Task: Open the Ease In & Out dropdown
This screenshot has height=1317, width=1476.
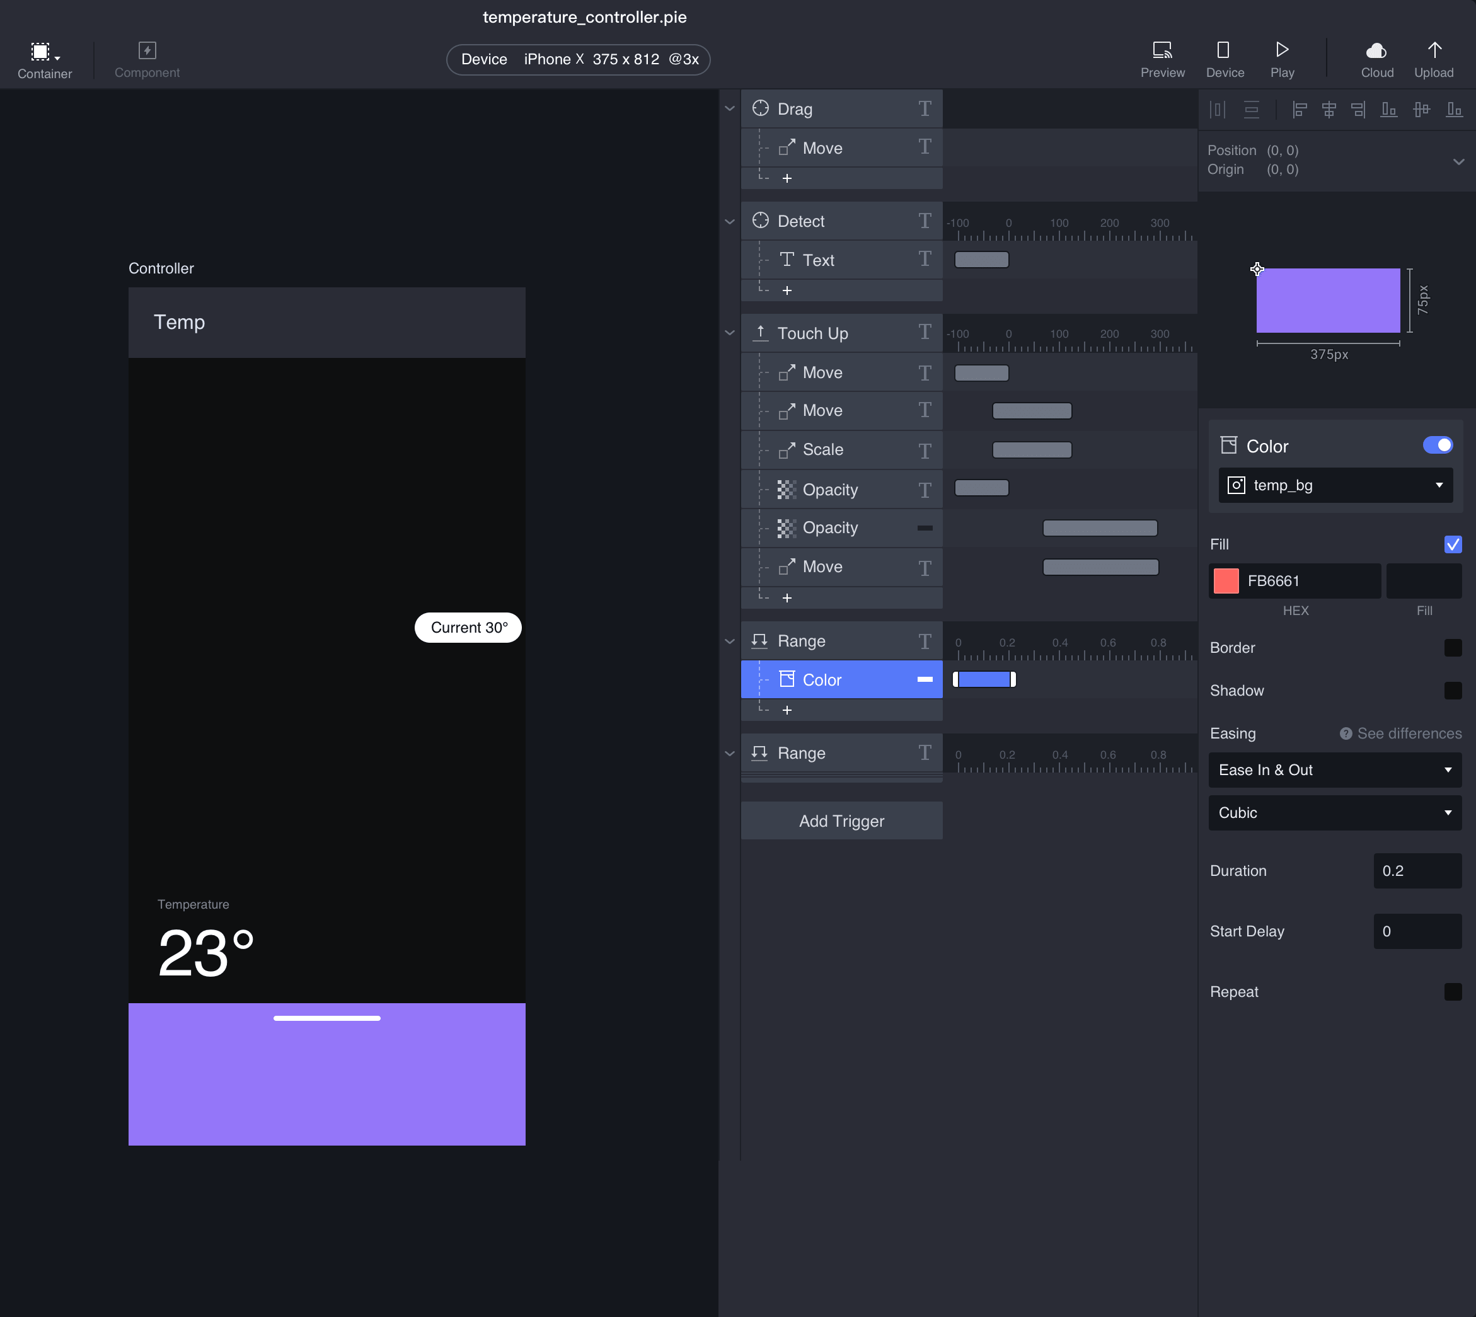Action: (x=1335, y=770)
